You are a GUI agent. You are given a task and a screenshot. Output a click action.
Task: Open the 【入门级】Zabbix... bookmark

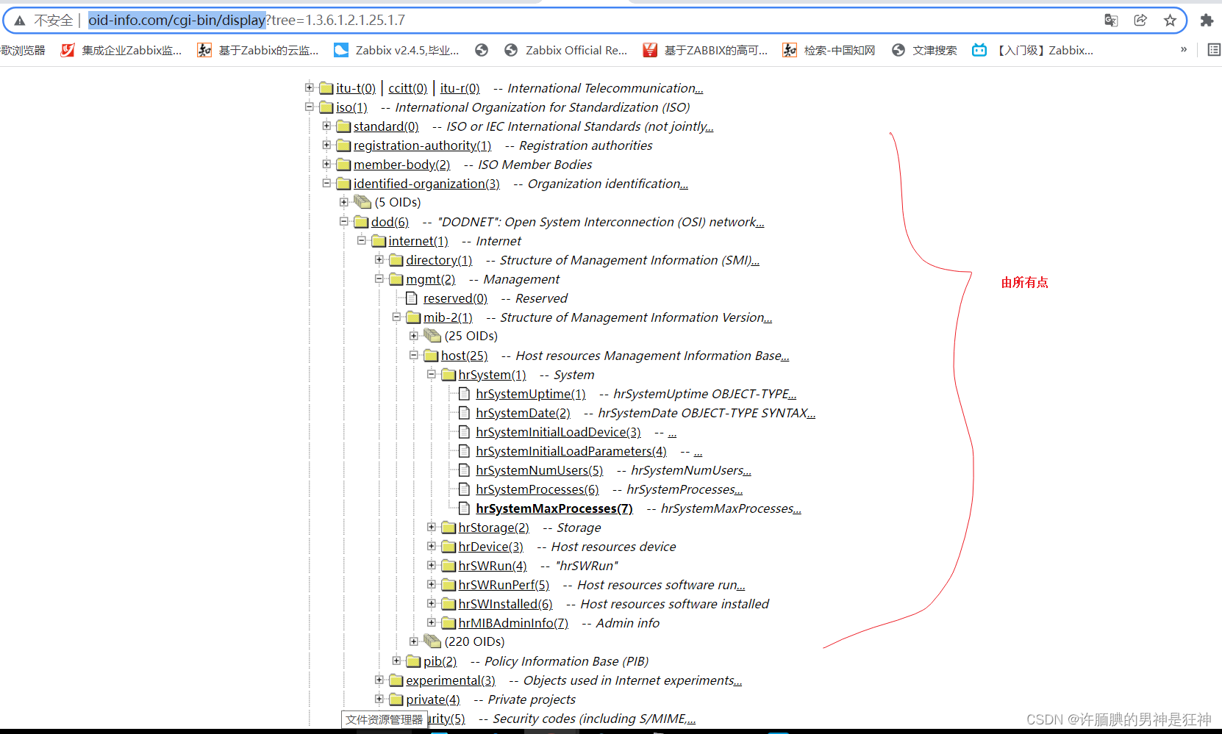(x=1032, y=50)
